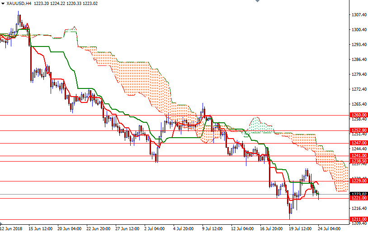Select the 1221.00 price level label
The height and width of the screenshot is (232, 368).
[359, 198]
